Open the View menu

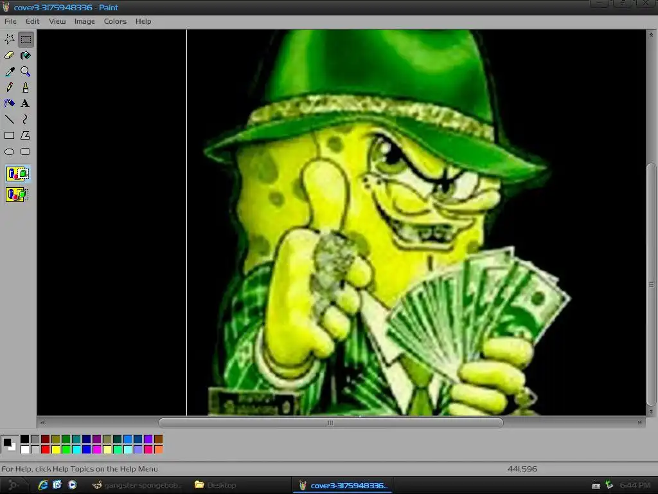point(57,21)
